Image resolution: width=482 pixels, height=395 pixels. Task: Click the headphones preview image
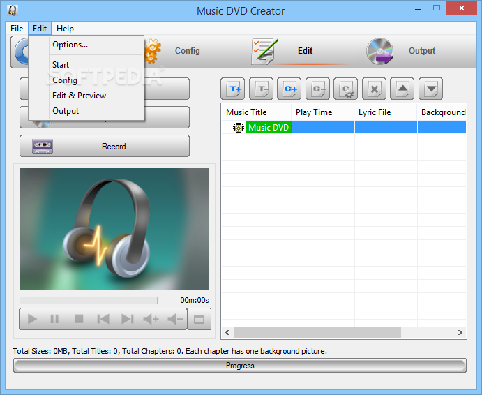pos(114,229)
